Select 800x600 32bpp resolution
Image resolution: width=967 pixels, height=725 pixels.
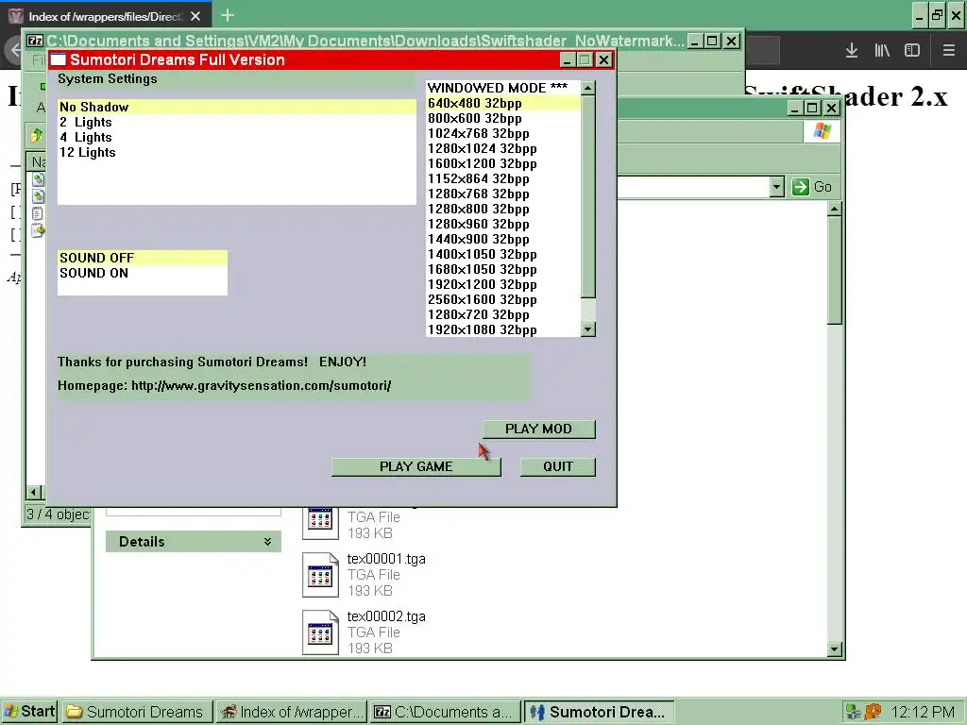pos(503,118)
